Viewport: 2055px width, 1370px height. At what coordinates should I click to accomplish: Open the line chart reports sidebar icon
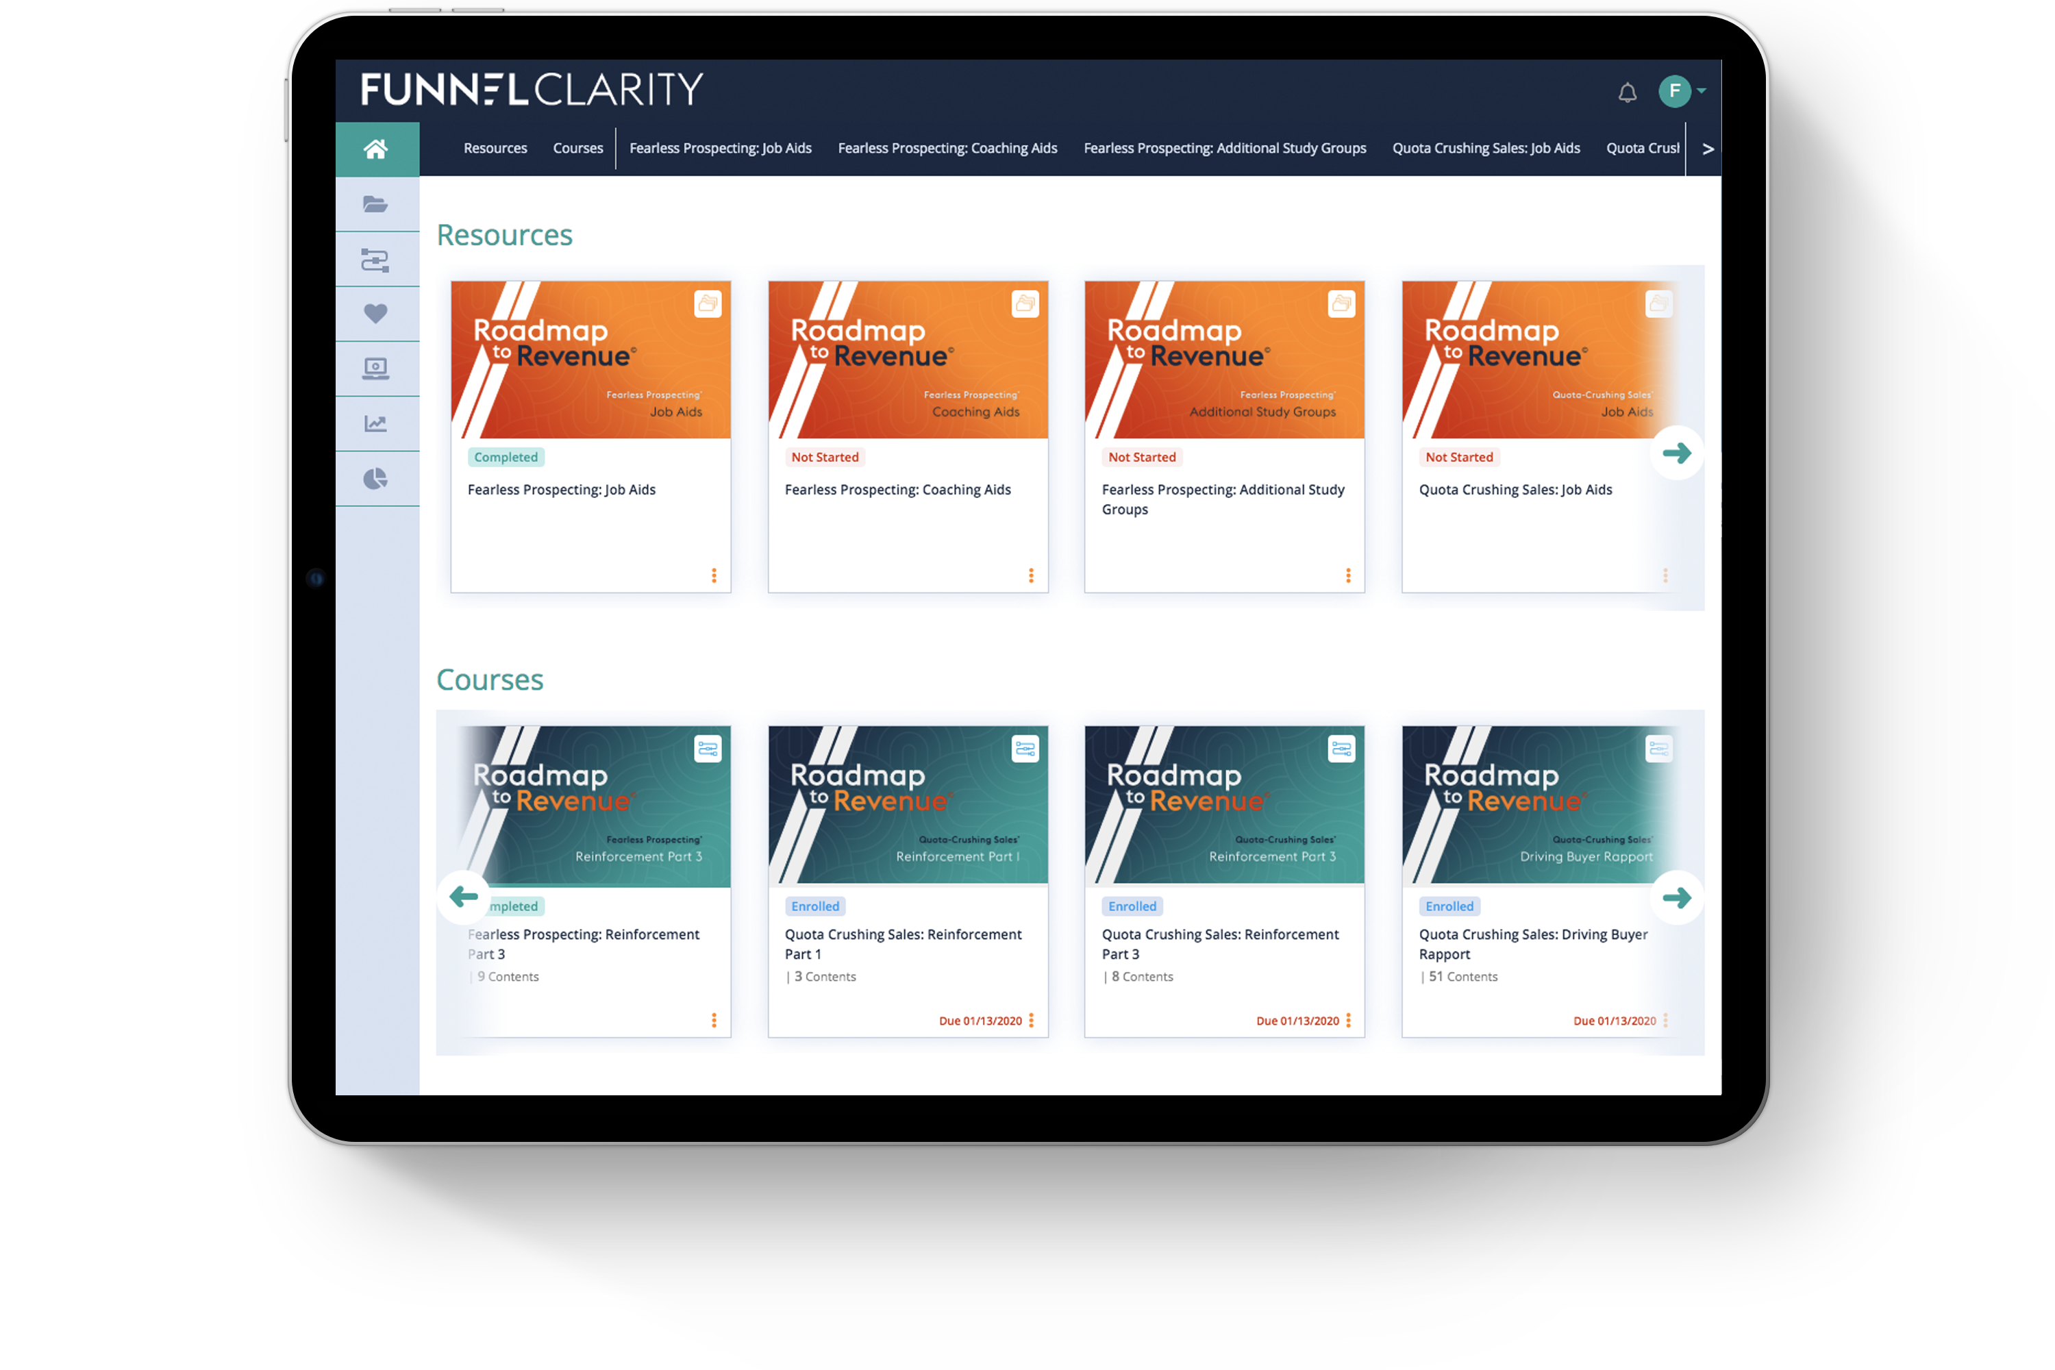[377, 425]
